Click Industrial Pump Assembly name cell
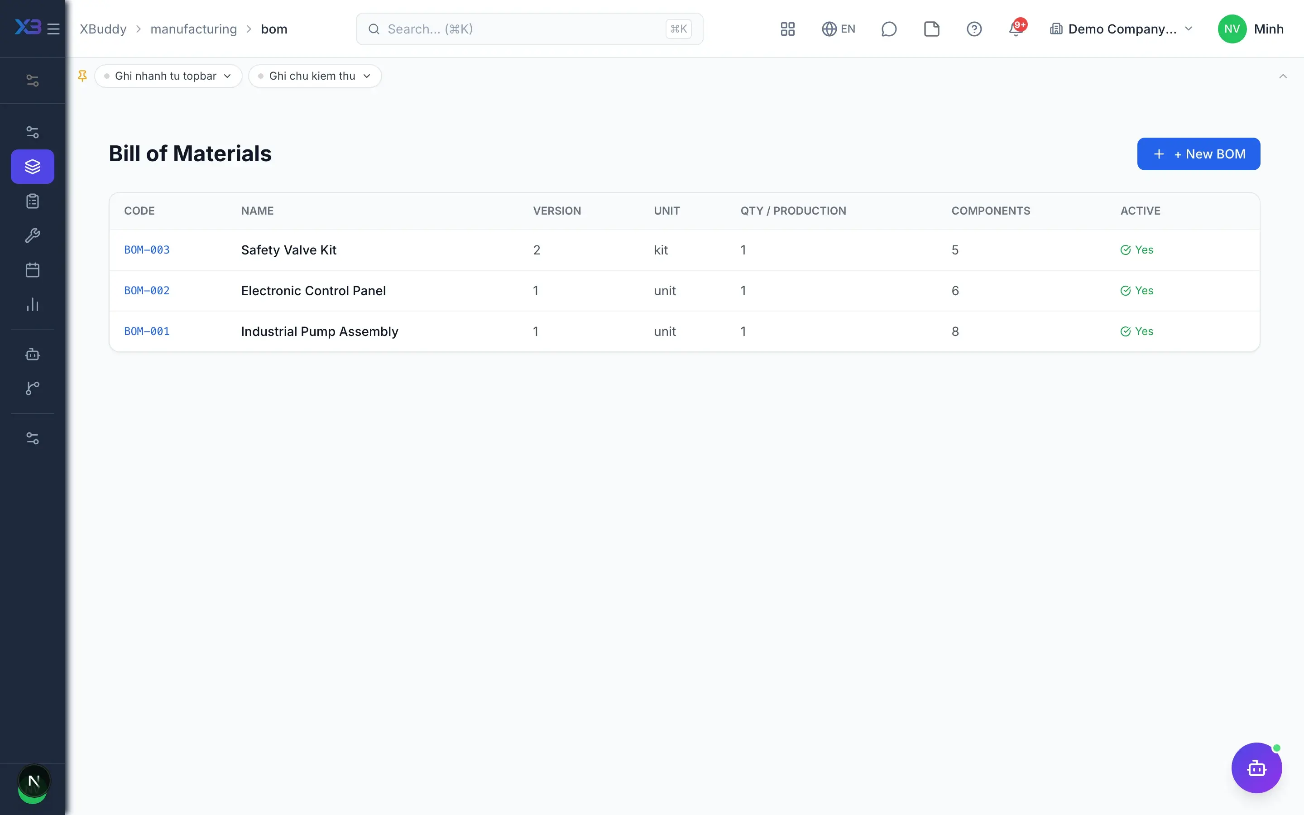The height and width of the screenshot is (815, 1304). point(320,331)
